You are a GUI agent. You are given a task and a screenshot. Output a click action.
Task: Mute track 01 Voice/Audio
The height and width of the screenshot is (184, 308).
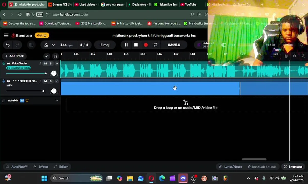46,63
